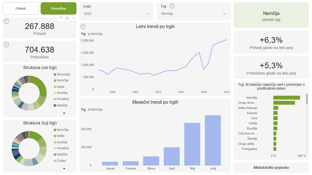Open the Metodološko pojasnilo button
Image resolution: width=312 pixels, height=175 pixels.
[x=271, y=167]
